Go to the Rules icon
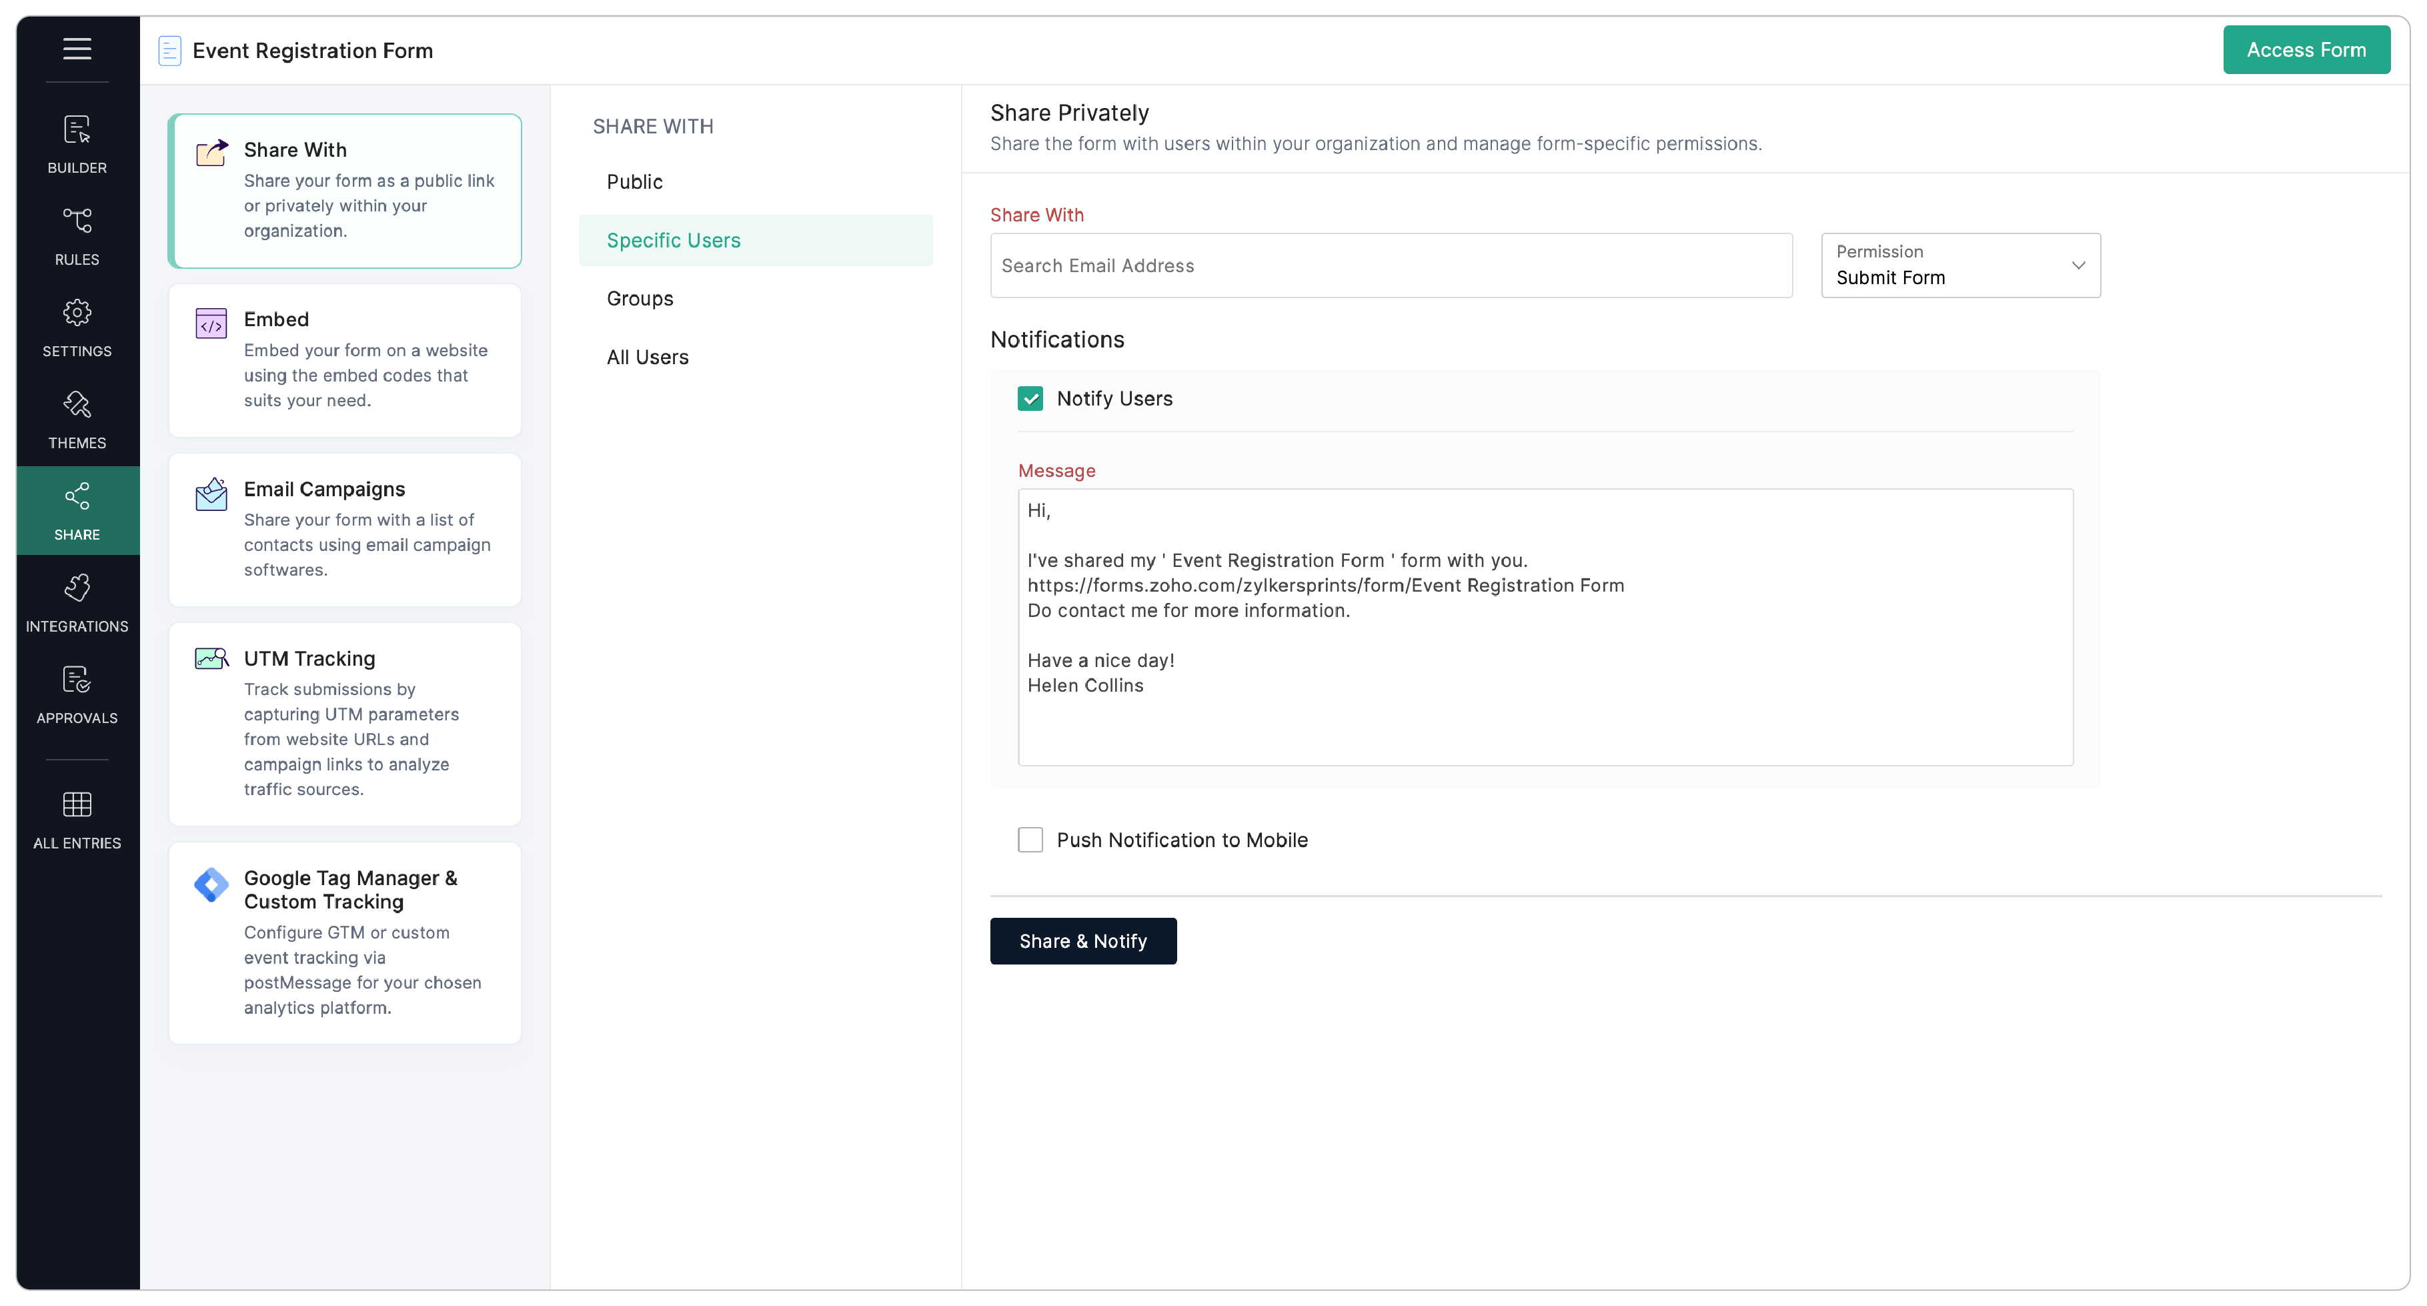 pyautogui.click(x=77, y=235)
